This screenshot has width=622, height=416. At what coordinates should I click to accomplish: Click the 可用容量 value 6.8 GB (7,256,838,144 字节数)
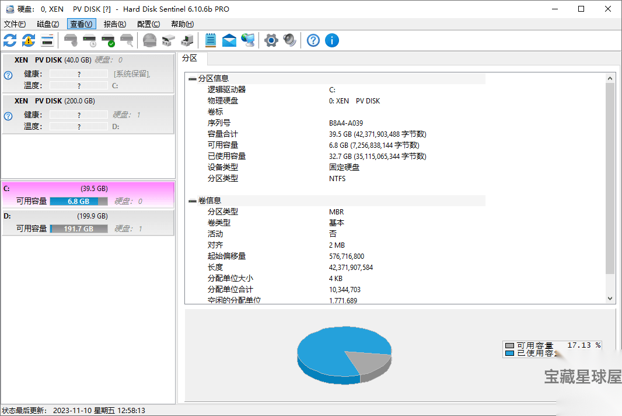pos(374,145)
